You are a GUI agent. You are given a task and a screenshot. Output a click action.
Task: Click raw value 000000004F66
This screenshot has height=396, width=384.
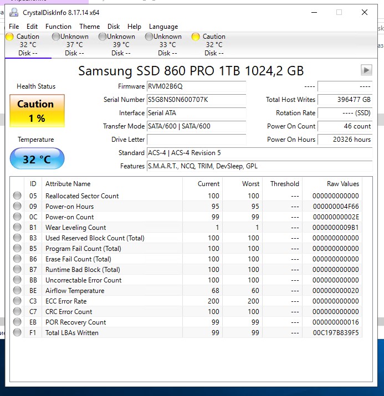point(336,207)
